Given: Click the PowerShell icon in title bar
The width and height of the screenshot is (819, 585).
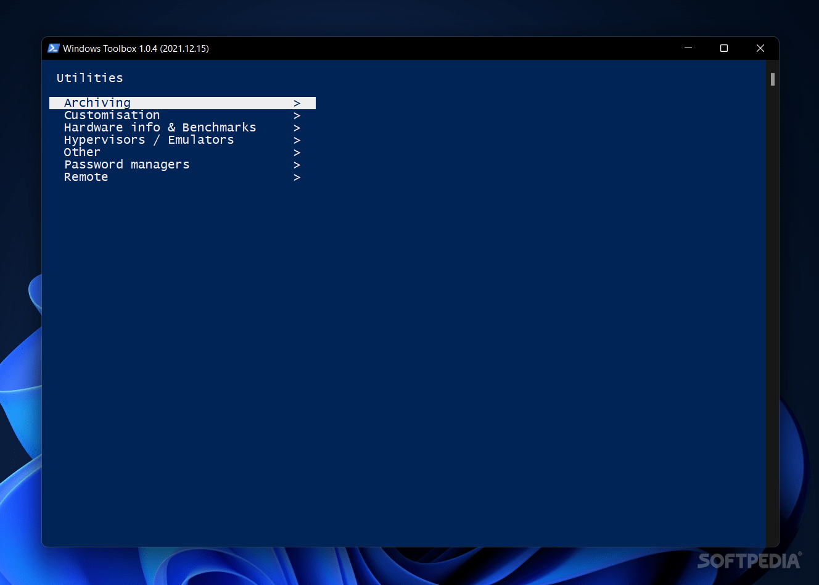Looking at the screenshot, I should pos(54,48).
